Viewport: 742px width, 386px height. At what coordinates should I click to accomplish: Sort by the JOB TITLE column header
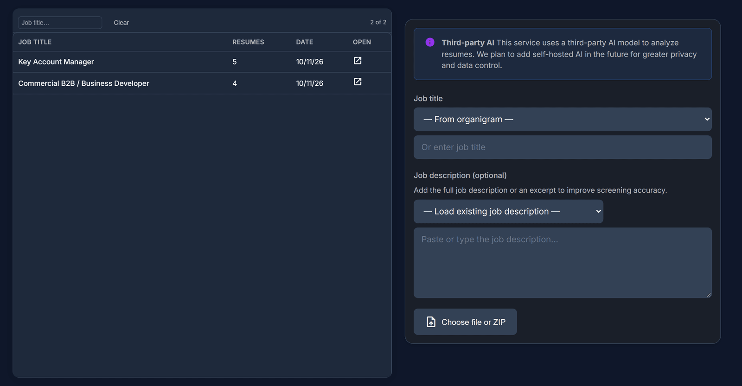click(x=35, y=42)
